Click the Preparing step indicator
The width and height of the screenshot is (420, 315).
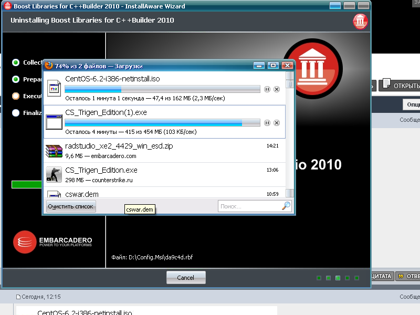click(x=16, y=79)
